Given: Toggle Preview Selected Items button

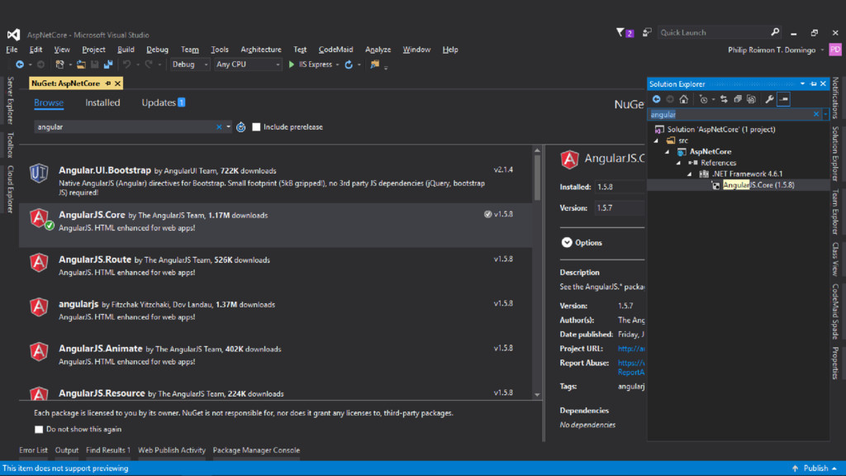Looking at the screenshot, I should 783,99.
